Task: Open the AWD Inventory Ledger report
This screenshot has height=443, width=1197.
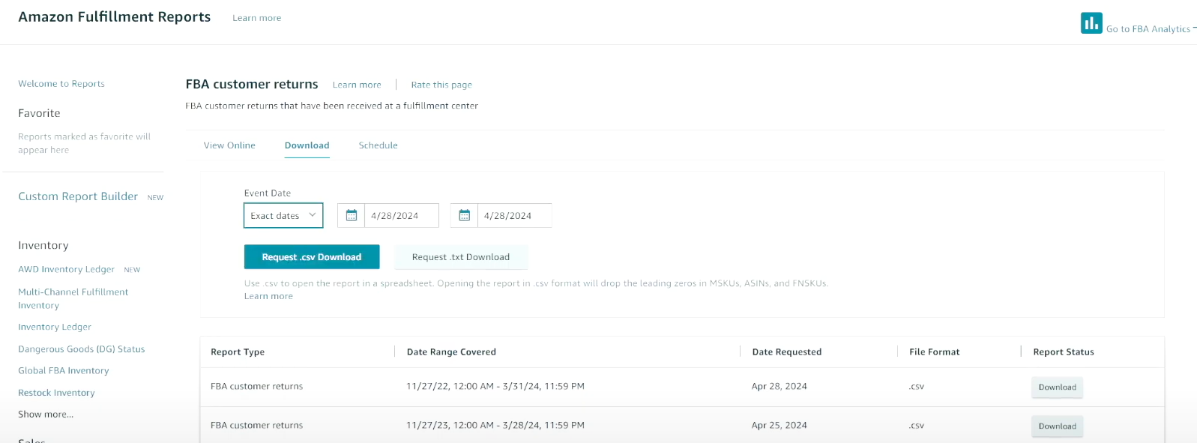Action: click(x=67, y=269)
